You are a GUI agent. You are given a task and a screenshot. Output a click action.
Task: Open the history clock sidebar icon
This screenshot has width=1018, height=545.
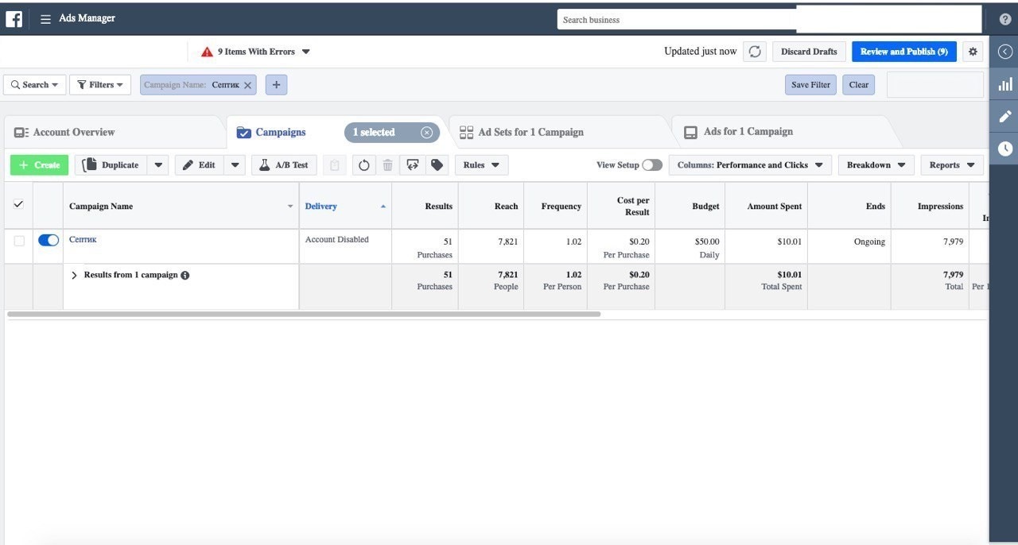point(1005,149)
